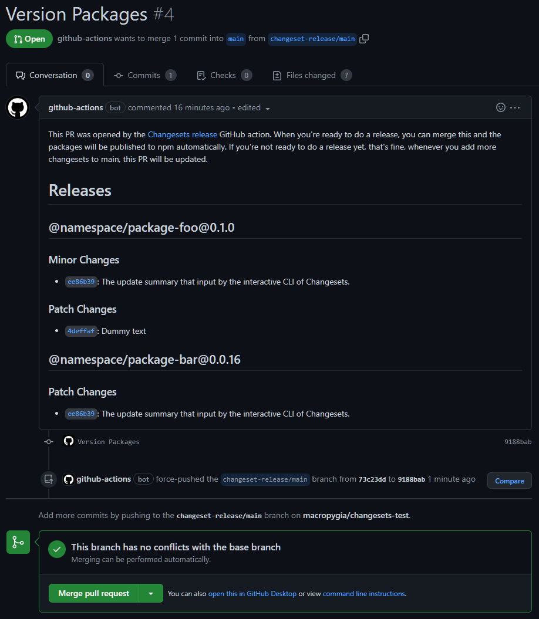Open commit 4deffaf Dummy text link
Viewport: 539px width, 619px height.
click(81, 332)
